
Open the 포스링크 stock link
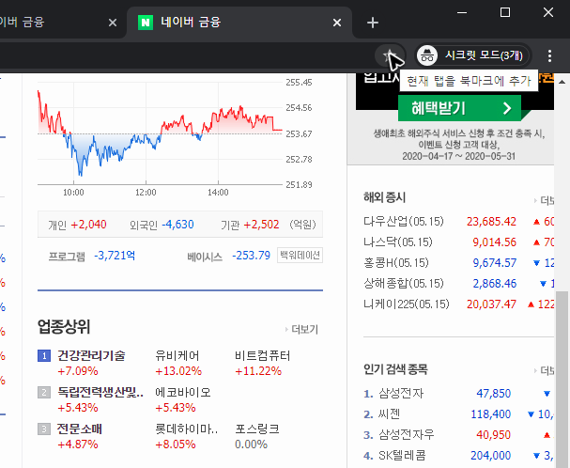coord(257,429)
